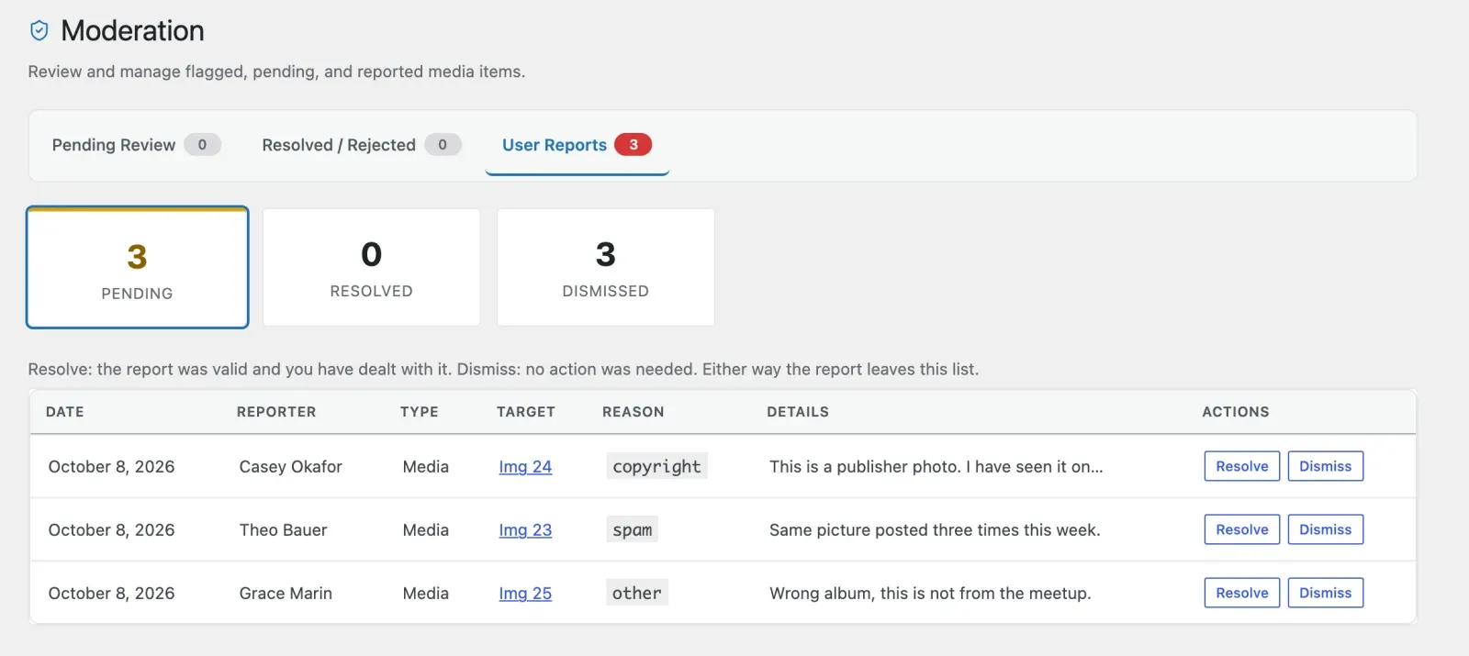Resolve Casey Okafor's copyright report
The height and width of the screenshot is (656, 1469).
[x=1241, y=466]
